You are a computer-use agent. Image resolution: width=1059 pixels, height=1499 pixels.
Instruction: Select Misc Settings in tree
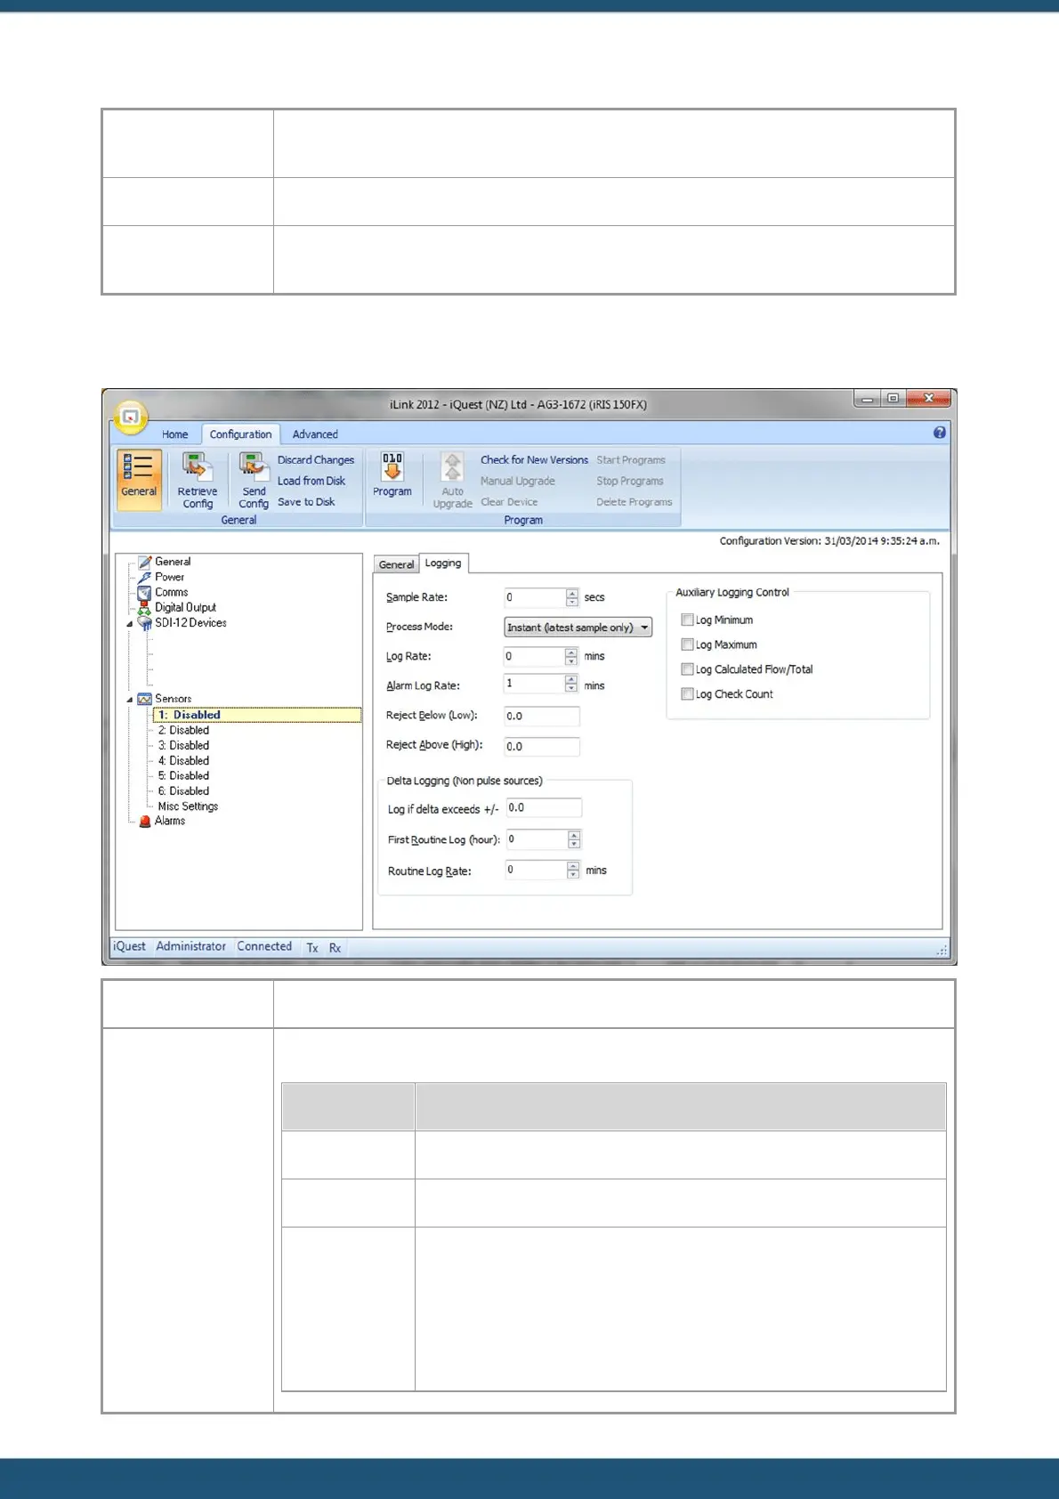[188, 806]
